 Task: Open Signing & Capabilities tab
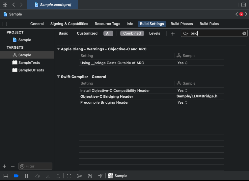69,24
